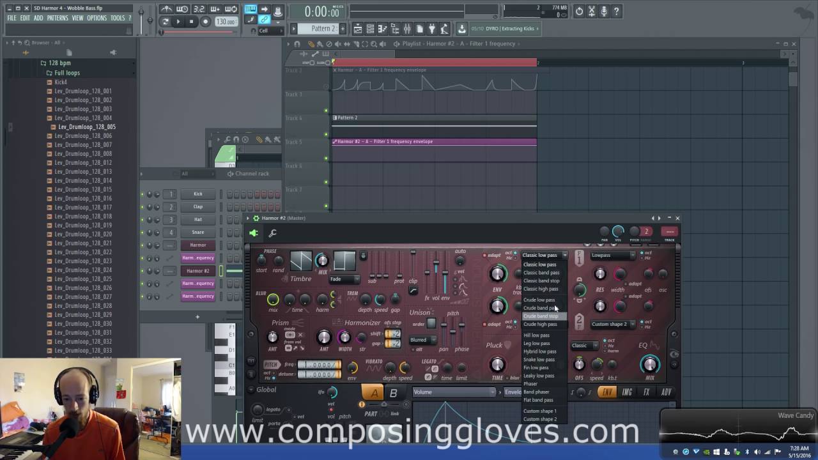Click the tempo field showing 130.000
The image size is (818, 460).
225,22
